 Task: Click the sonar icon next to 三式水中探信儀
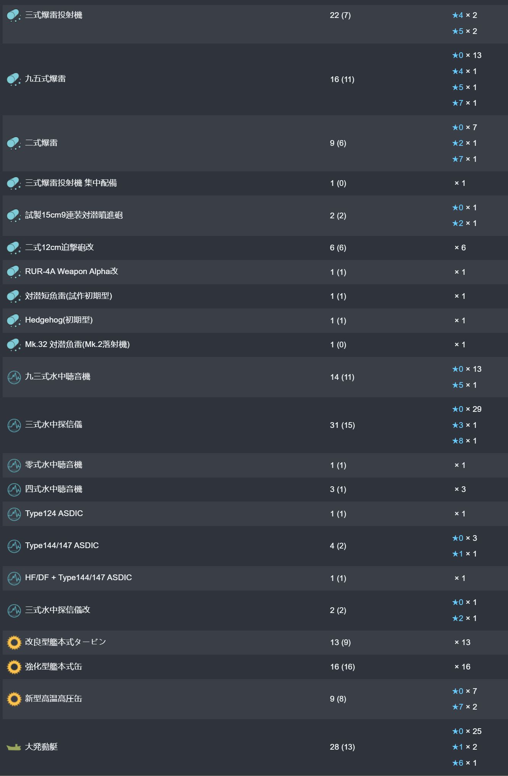[x=14, y=425]
